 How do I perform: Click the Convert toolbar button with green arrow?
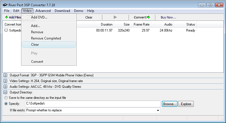tap(142, 17)
